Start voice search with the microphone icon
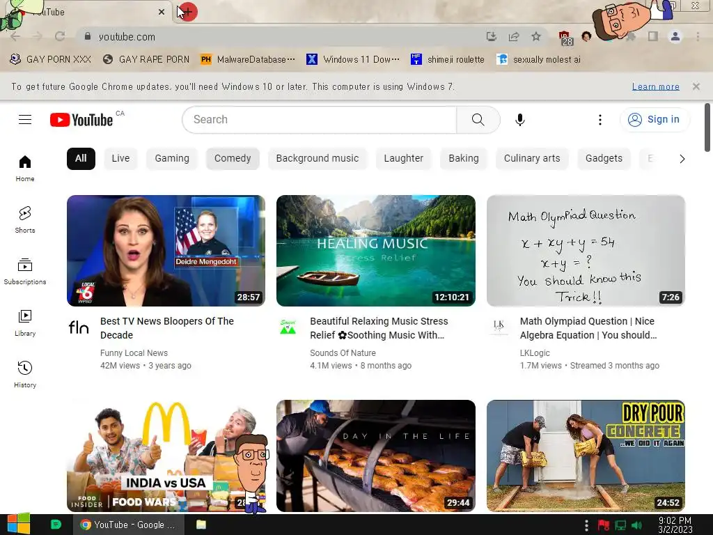 coord(519,120)
